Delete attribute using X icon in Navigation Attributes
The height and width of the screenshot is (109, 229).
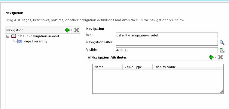221,57
